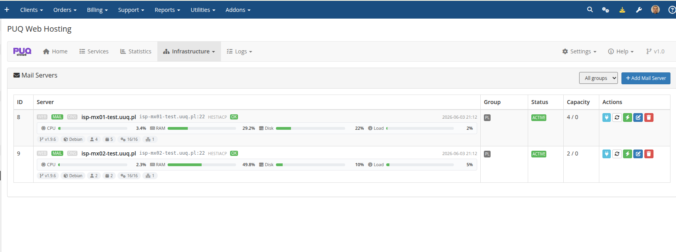Click green lightning bolt for isp-mx02-test.uuq.pl

(627, 154)
